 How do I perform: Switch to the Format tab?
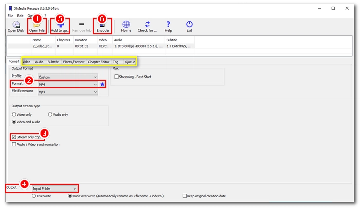14,61
